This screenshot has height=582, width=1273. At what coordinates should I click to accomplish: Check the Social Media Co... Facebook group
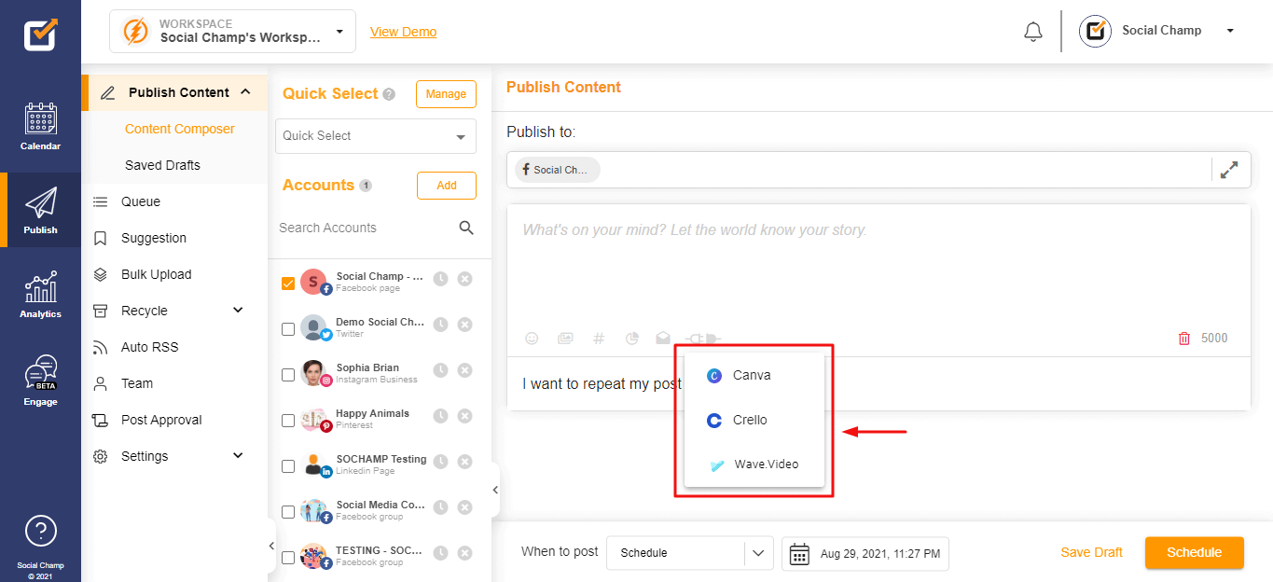click(x=288, y=512)
